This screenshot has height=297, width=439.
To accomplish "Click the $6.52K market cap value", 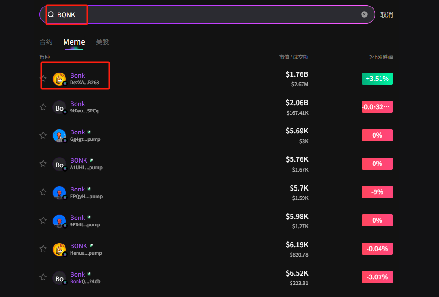I will (297, 273).
